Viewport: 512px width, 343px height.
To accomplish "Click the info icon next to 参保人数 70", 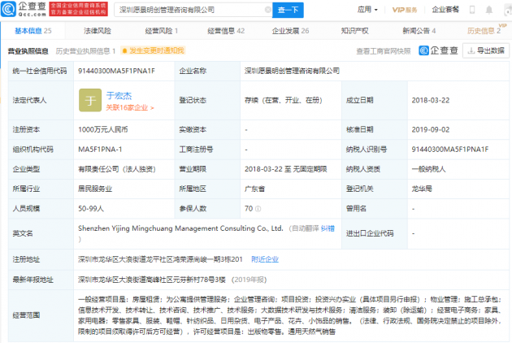I will (x=258, y=209).
